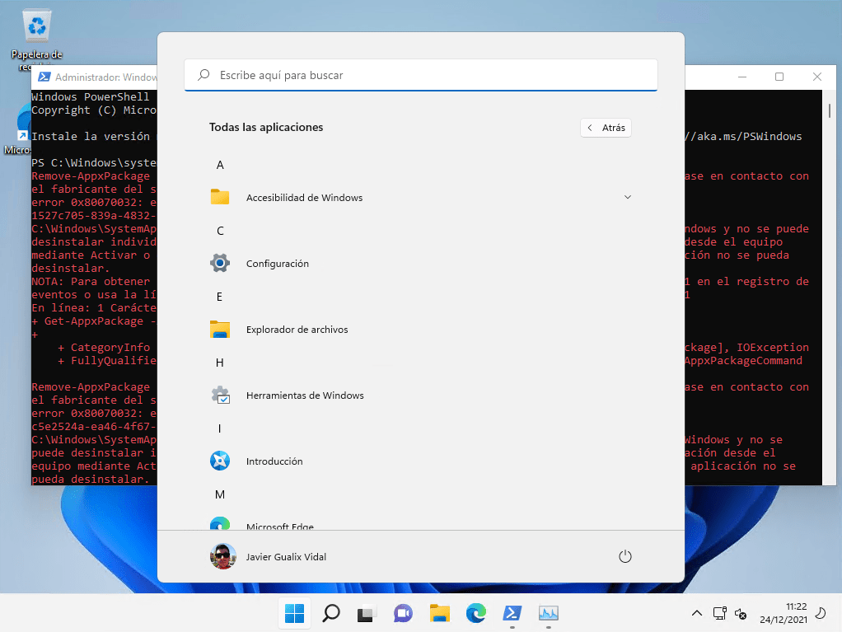Click the power button in Start menu
The width and height of the screenshot is (842, 632).
coord(624,557)
